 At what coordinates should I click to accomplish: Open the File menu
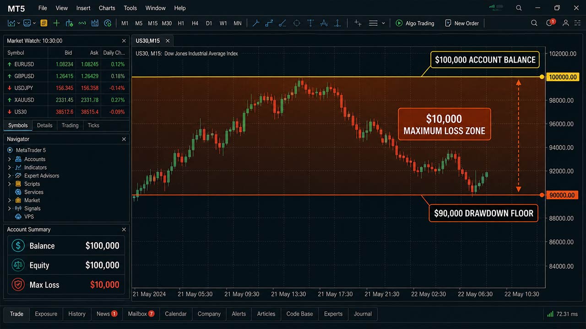pos(43,8)
